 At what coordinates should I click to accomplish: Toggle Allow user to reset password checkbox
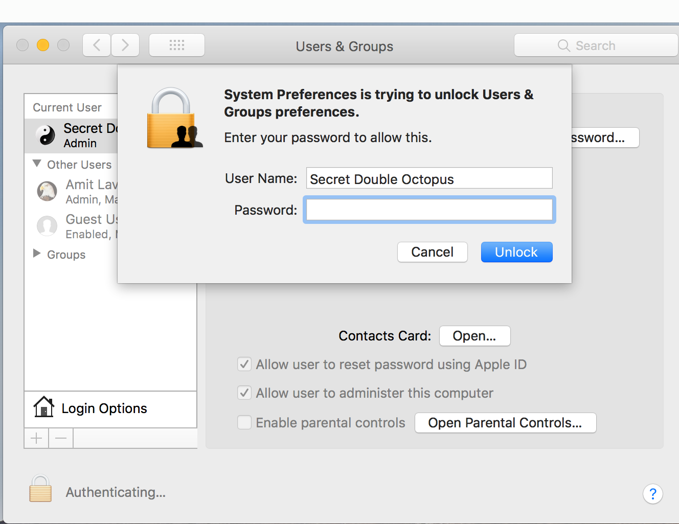point(244,364)
